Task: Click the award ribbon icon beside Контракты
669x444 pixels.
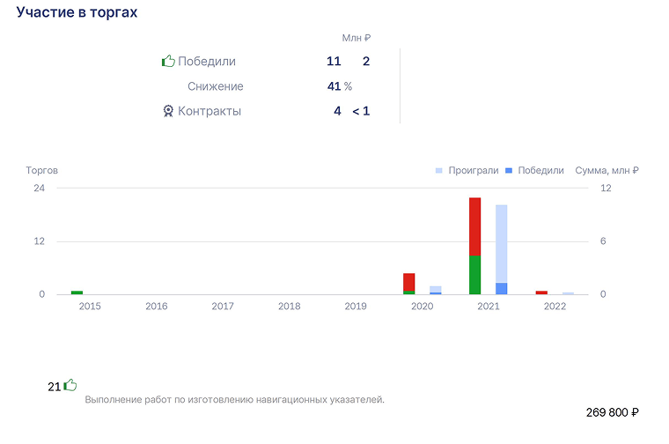Action: 168,111
